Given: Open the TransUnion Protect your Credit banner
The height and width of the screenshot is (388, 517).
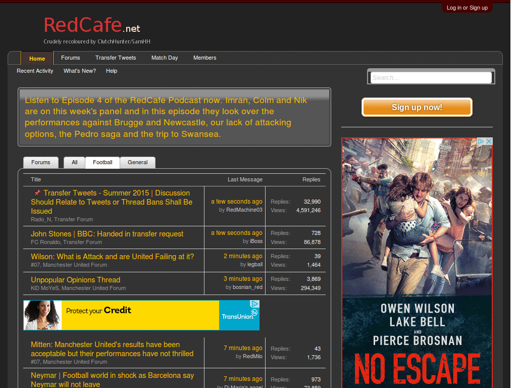Looking at the screenshot, I should coord(141,315).
